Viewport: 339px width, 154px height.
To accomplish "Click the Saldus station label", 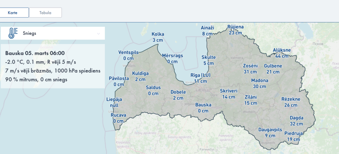I will pyautogui.click(x=153, y=90).
